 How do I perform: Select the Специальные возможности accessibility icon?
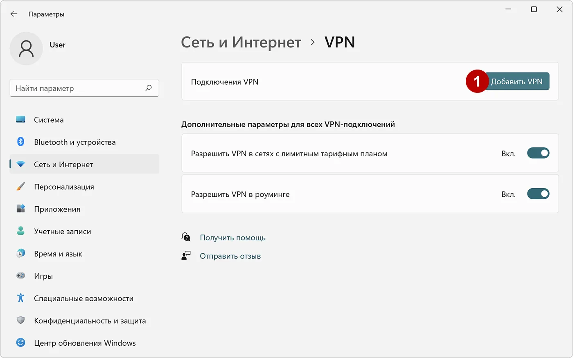[x=20, y=298]
